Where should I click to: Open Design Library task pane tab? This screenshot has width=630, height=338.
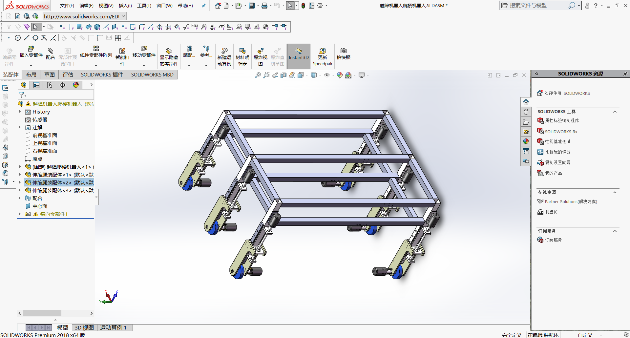coord(526,112)
